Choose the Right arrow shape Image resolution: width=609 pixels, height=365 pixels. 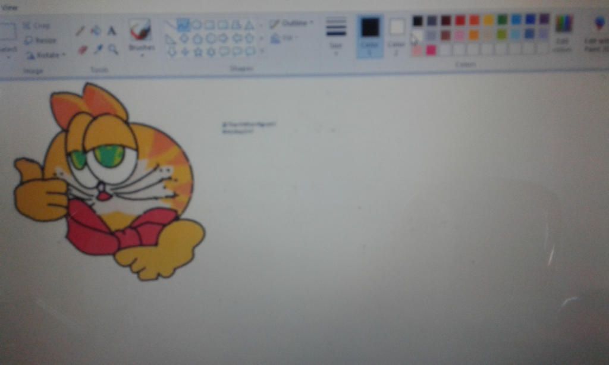[224, 39]
